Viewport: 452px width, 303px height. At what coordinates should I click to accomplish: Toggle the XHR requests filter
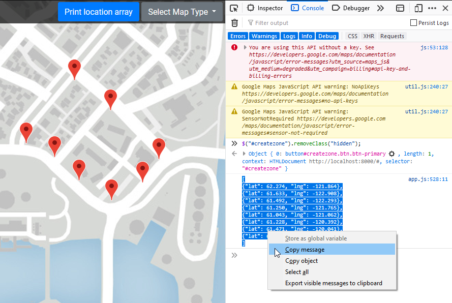[x=369, y=36]
